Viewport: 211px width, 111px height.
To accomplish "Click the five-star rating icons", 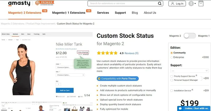I will click(x=107, y=53).
